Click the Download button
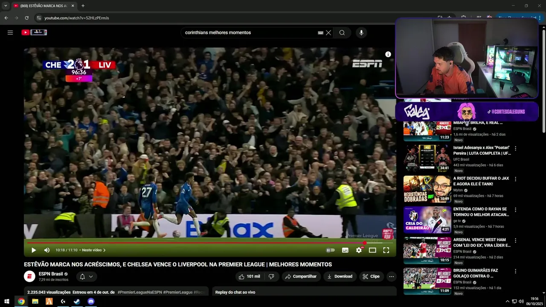Viewport: 546px width, 307px height. 340,276
